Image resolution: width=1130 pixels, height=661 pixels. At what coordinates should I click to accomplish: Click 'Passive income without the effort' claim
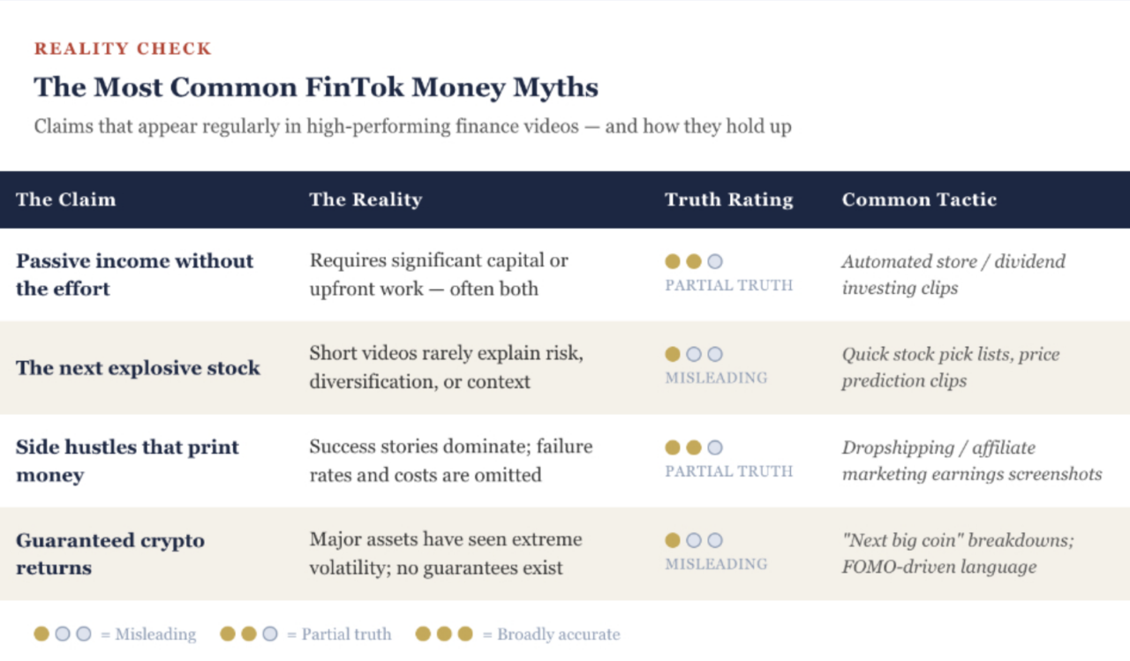pyautogui.click(x=135, y=274)
